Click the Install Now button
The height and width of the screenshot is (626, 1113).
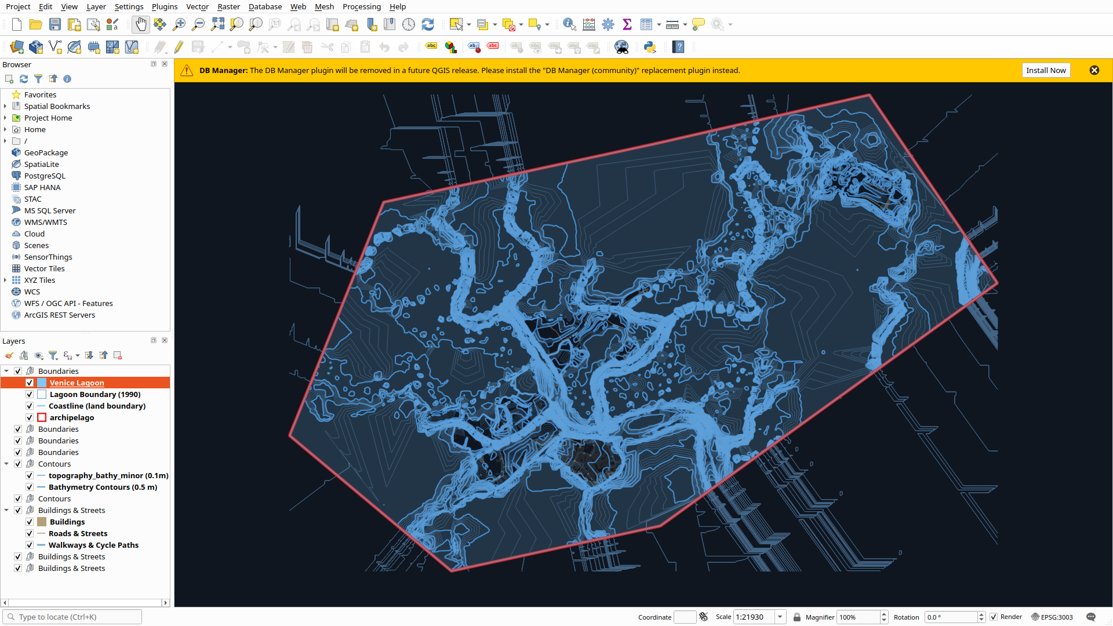(1046, 70)
